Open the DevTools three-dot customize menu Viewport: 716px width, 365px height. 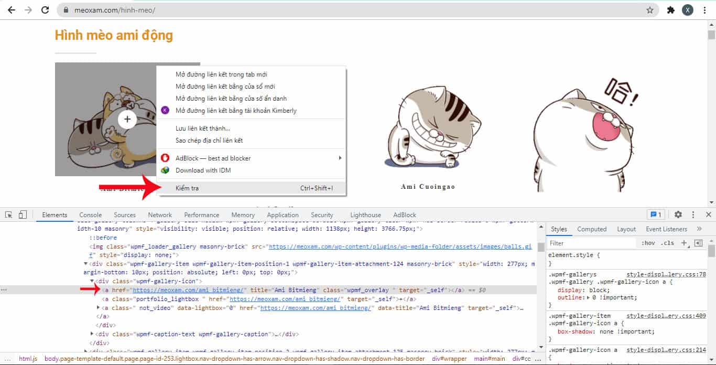point(693,214)
